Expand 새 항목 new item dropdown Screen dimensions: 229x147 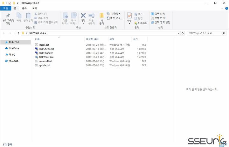(x=120, y=14)
